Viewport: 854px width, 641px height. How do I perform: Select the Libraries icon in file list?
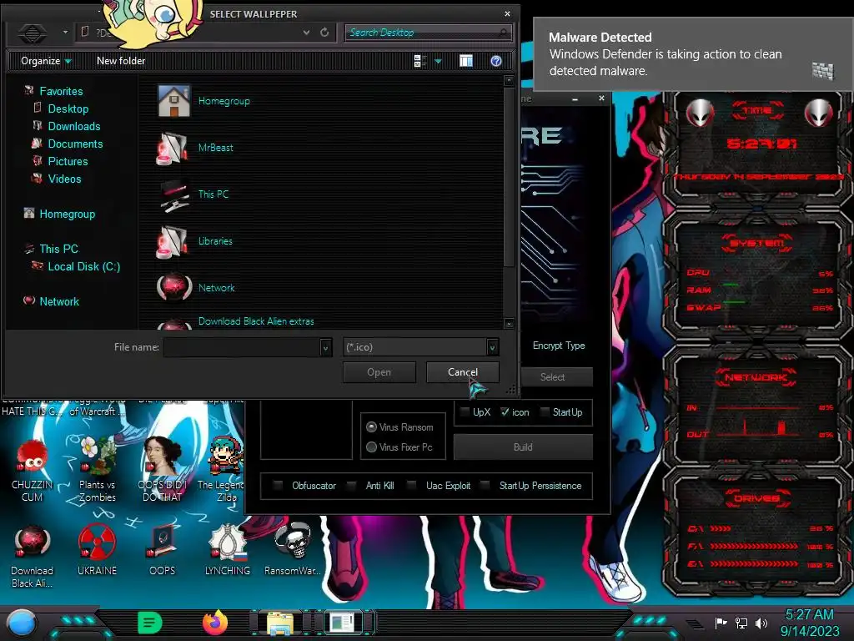[x=173, y=241]
